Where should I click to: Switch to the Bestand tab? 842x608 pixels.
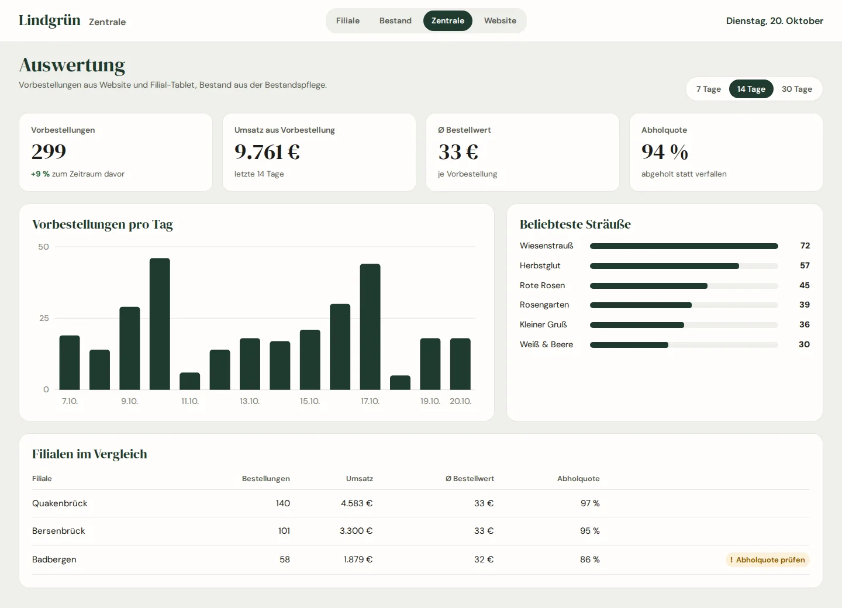coord(395,20)
